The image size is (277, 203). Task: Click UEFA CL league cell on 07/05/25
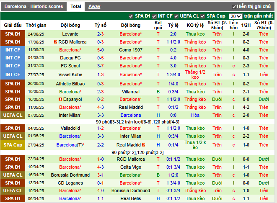[13, 115]
